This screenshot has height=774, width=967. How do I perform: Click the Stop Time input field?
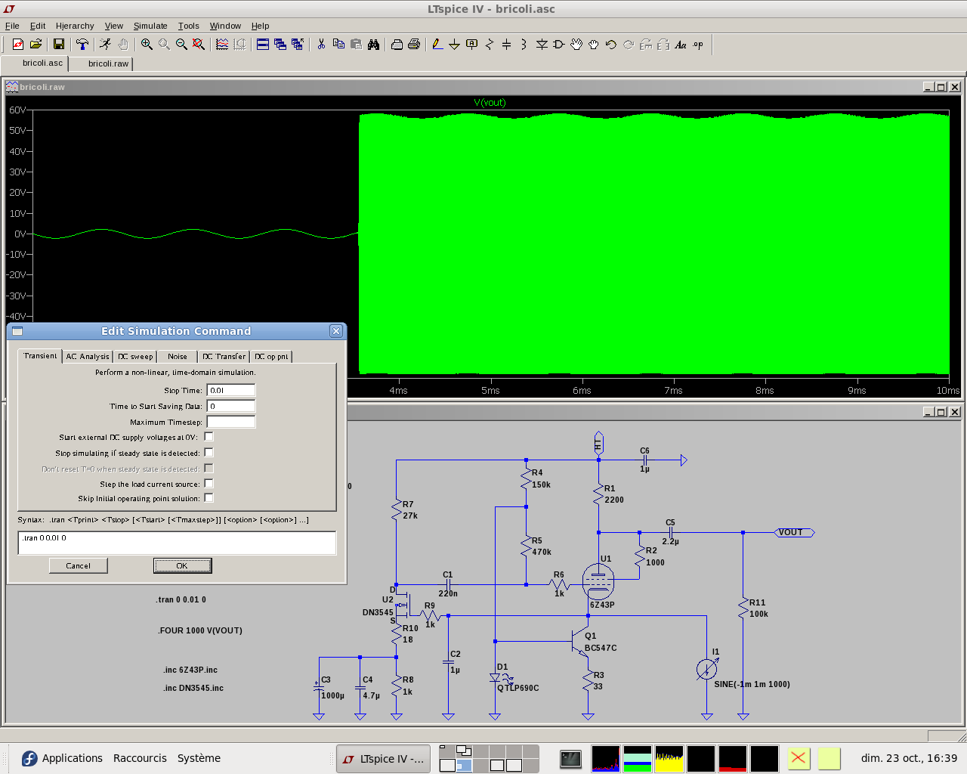coord(231,390)
